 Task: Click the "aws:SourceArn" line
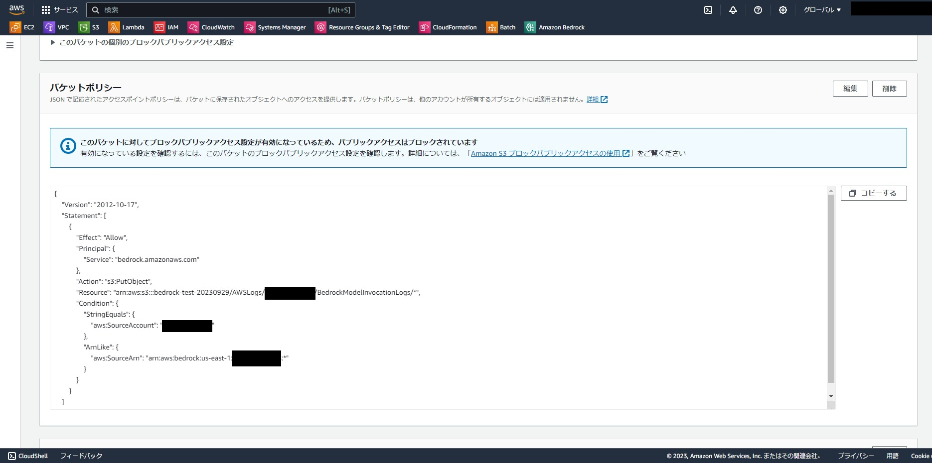click(x=190, y=358)
